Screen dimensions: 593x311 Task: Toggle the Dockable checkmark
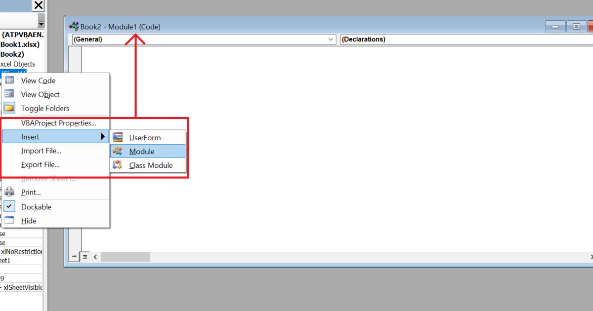[8, 206]
